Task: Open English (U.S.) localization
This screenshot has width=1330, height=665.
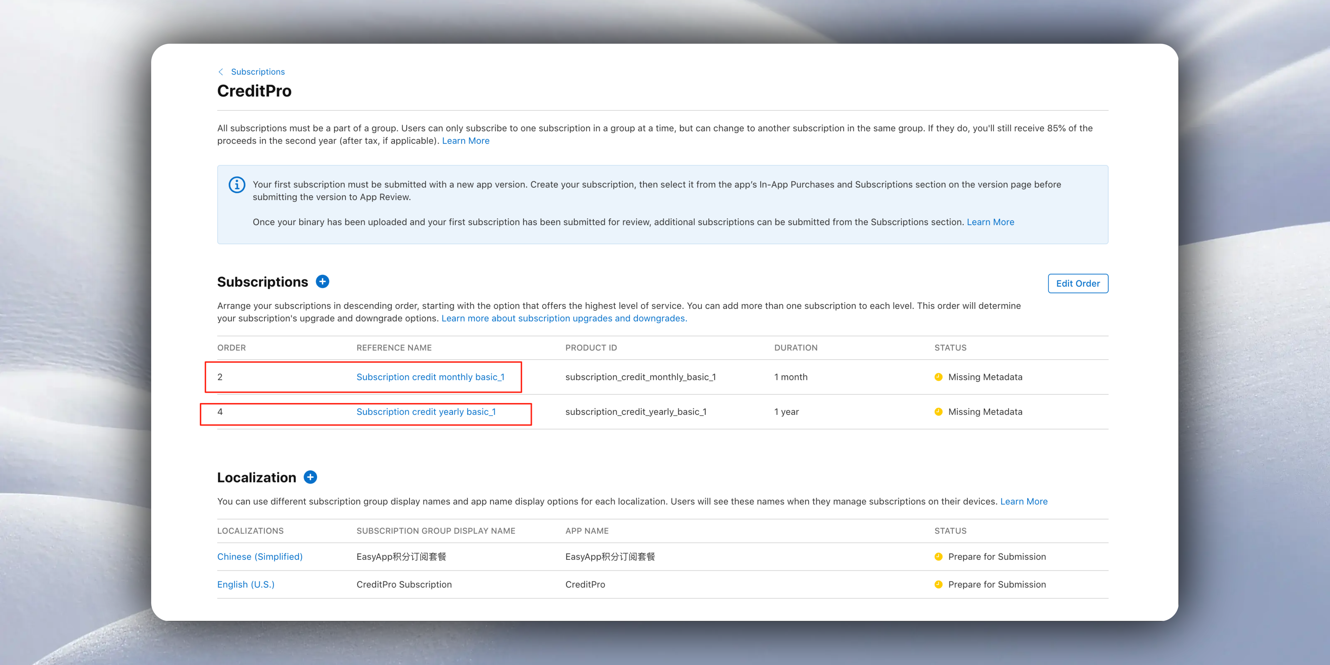Action: [x=246, y=584]
